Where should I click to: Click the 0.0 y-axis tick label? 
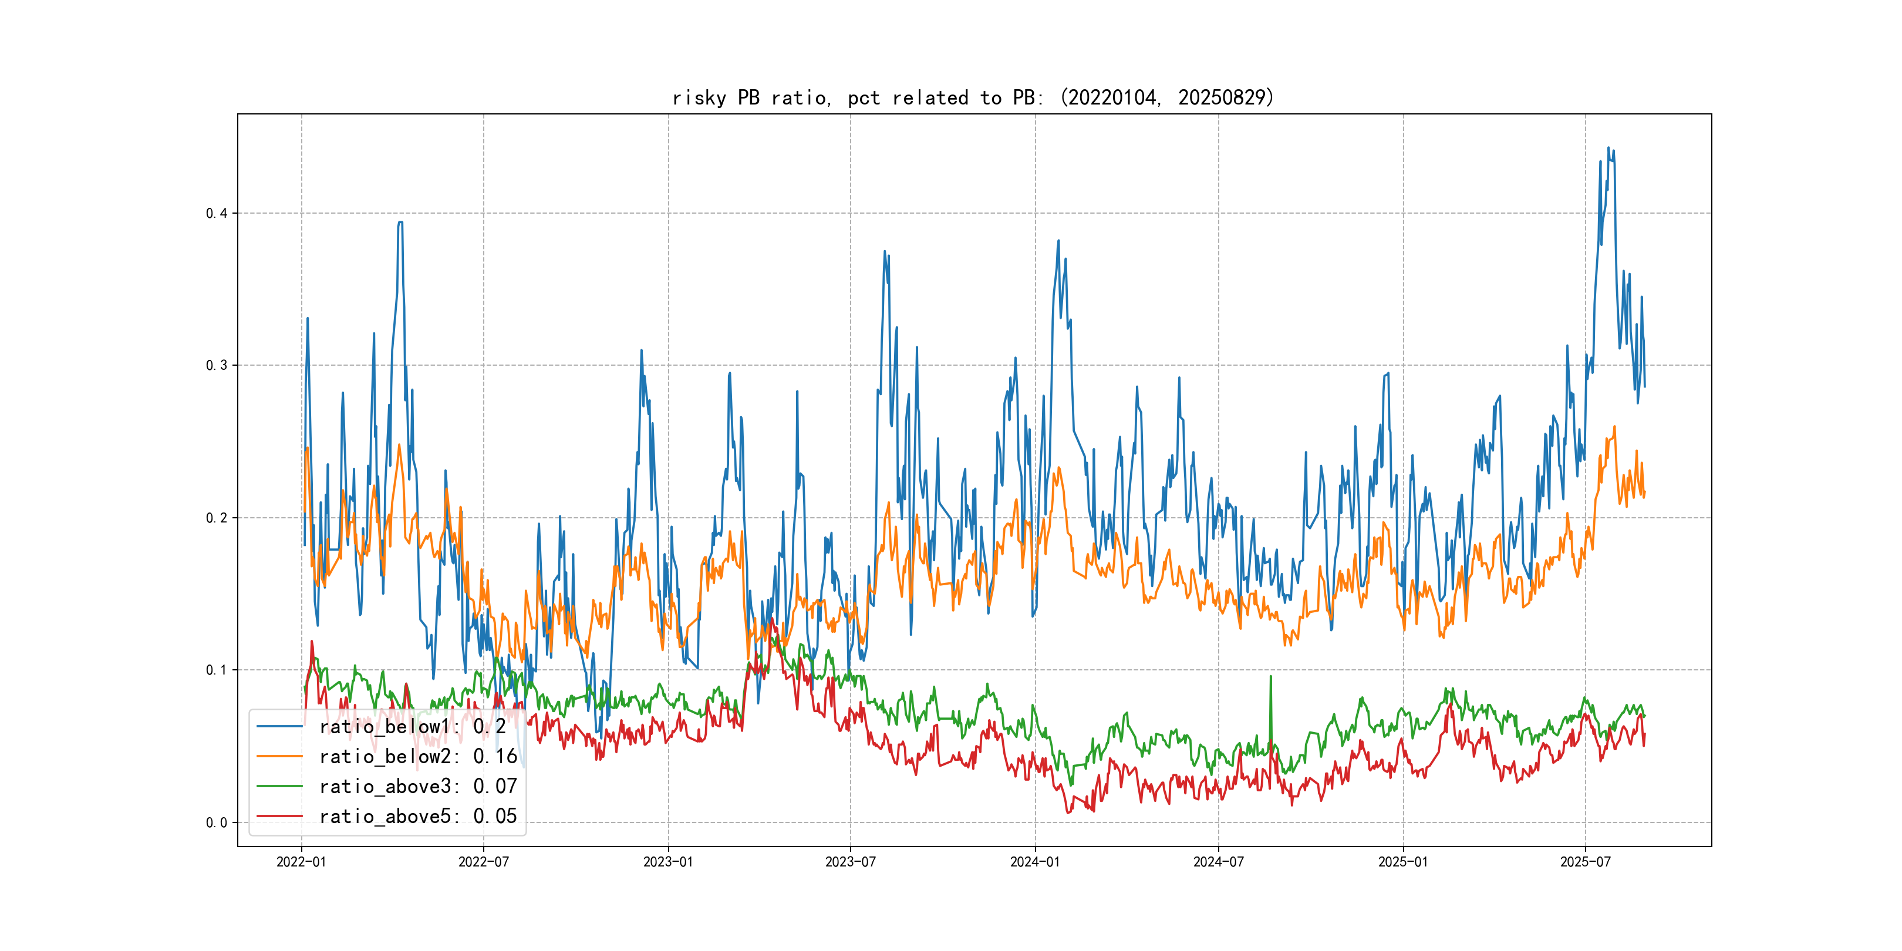(x=215, y=822)
